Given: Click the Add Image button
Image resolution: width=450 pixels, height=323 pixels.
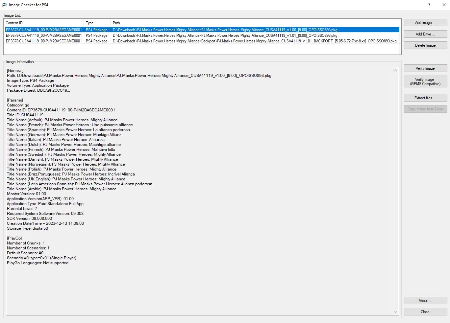Looking at the screenshot, I should click(425, 23).
